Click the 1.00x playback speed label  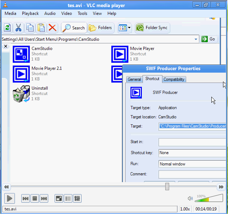click(185, 209)
